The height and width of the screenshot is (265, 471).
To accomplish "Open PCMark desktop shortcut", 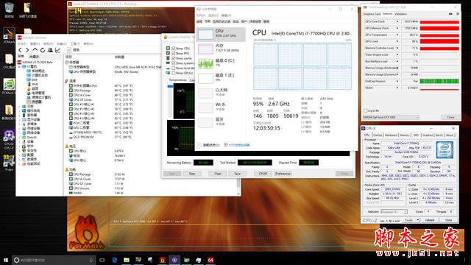I will [x=9, y=87].
